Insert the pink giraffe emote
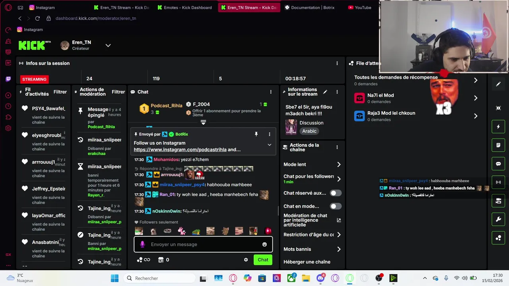The image size is (509, 286). click(182, 231)
